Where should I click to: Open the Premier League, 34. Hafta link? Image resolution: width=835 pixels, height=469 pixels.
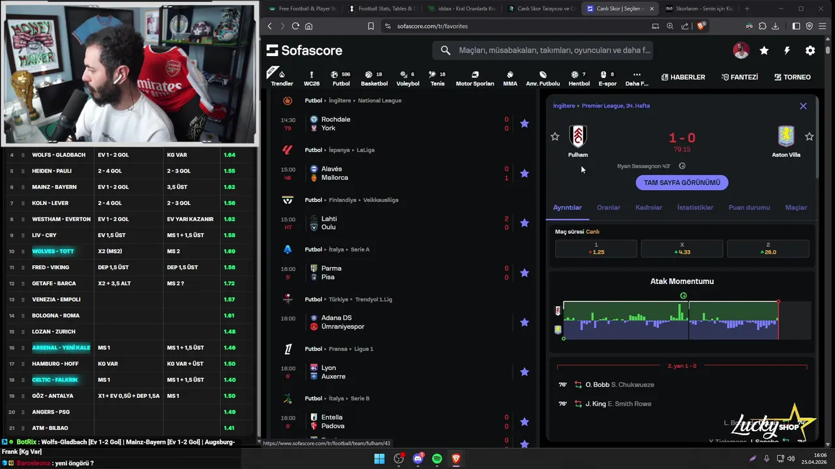coord(616,106)
